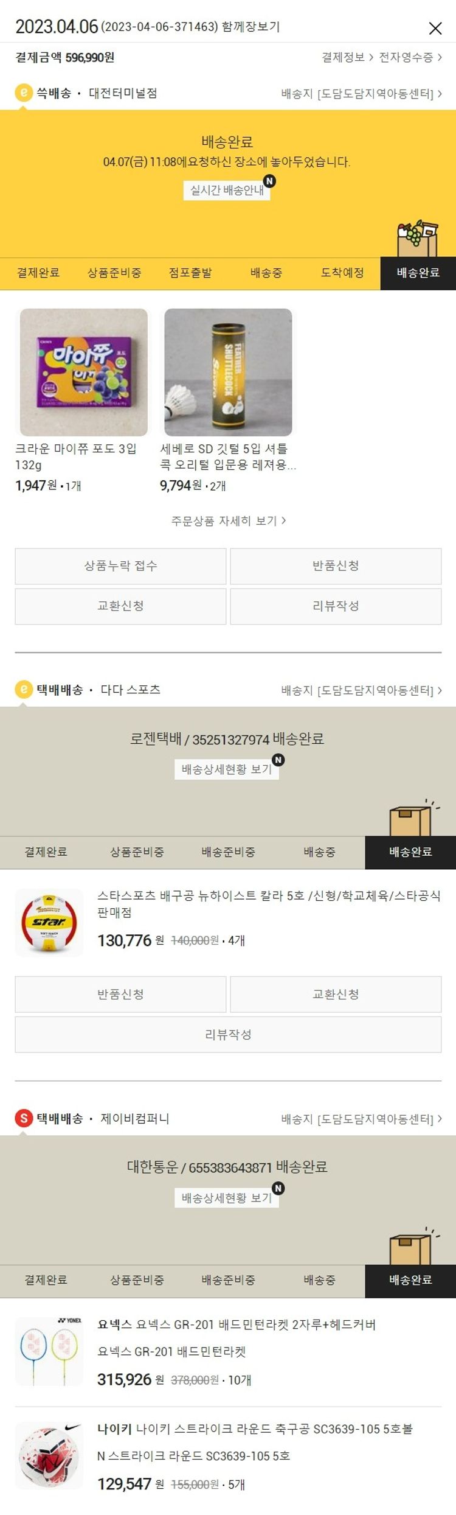This screenshot has width=456, height=1515.
Task: Select 점포출발 step in delivery progress
Action: pyautogui.click(x=190, y=273)
